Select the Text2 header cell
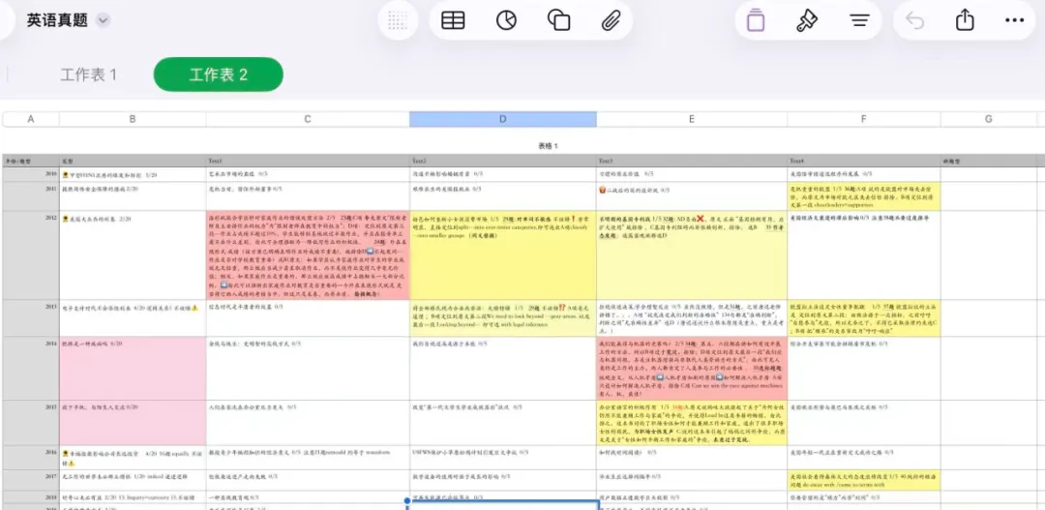1045x510 pixels. click(x=502, y=161)
